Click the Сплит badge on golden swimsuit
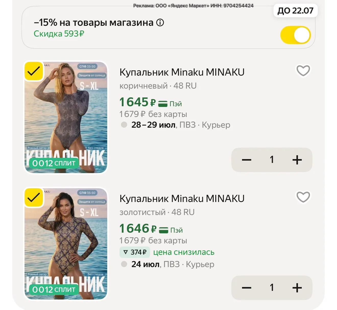 coord(54,289)
